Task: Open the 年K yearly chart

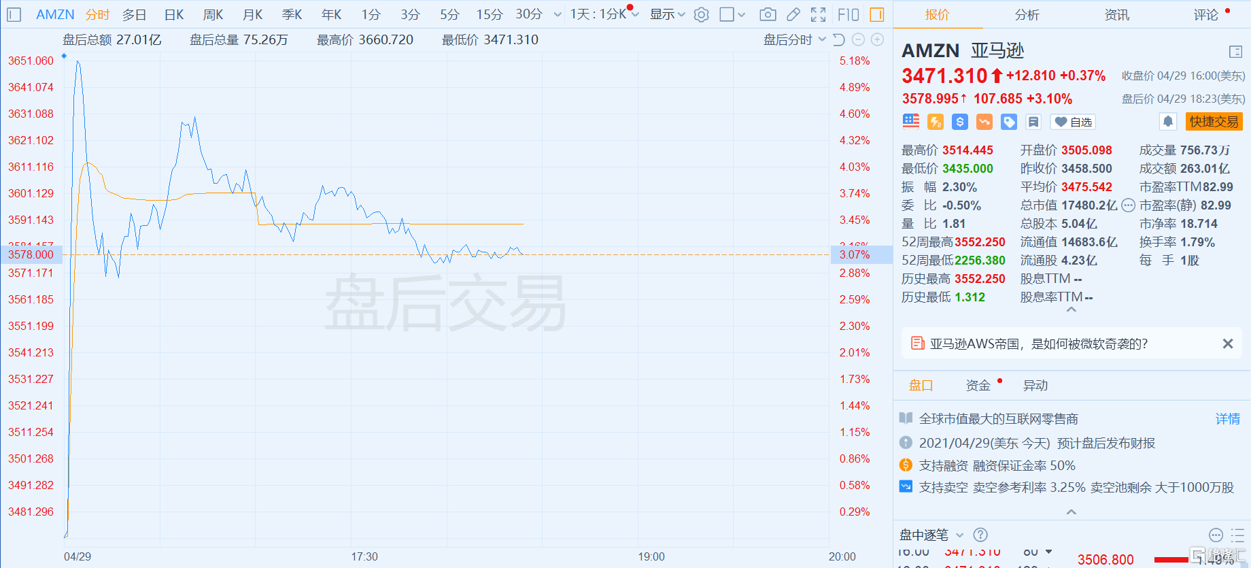Action: (332, 14)
